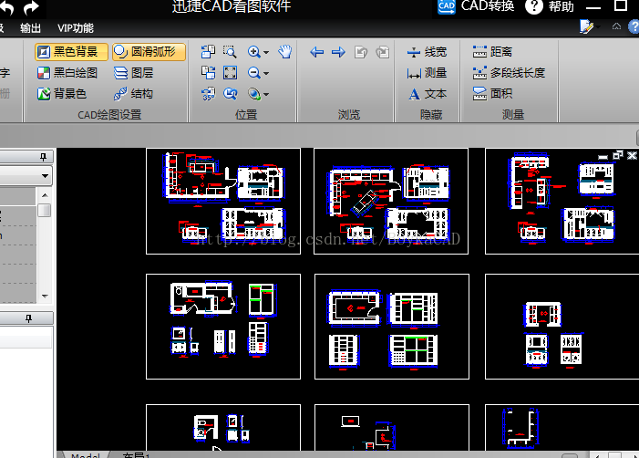Collapse ribbon with the caret icon

click(616, 26)
